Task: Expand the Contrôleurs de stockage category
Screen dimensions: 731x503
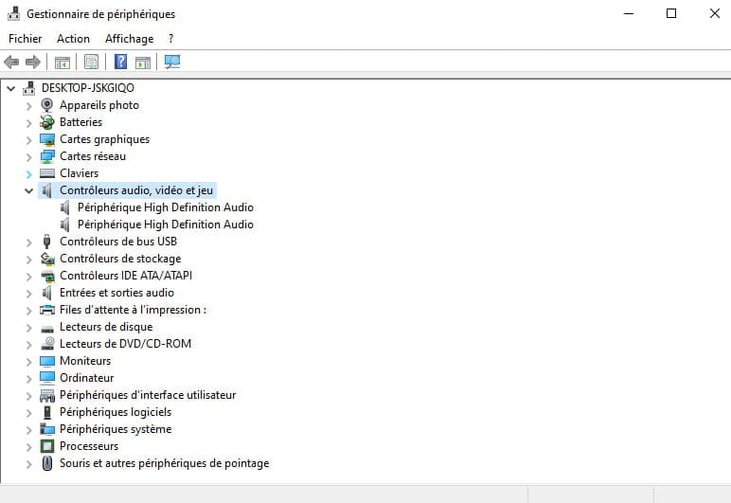Action: click(29, 260)
